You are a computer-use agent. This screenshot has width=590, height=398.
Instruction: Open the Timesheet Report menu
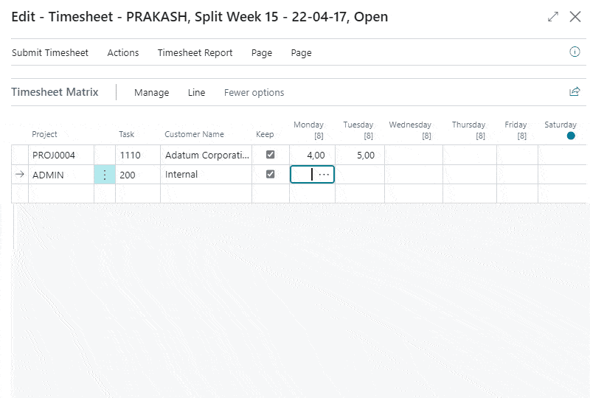(x=195, y=53)
